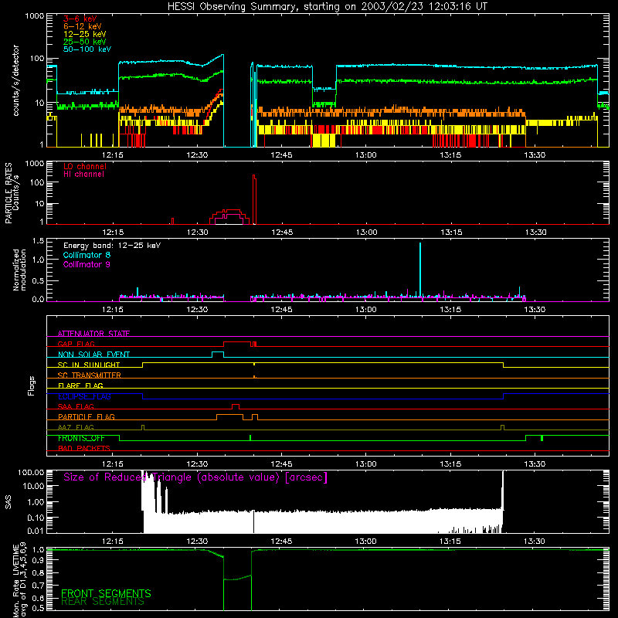Click the 'Energy band: 12-25 keV' label
Viewport: 618px width, 618px height.
[x=112, y=246]
